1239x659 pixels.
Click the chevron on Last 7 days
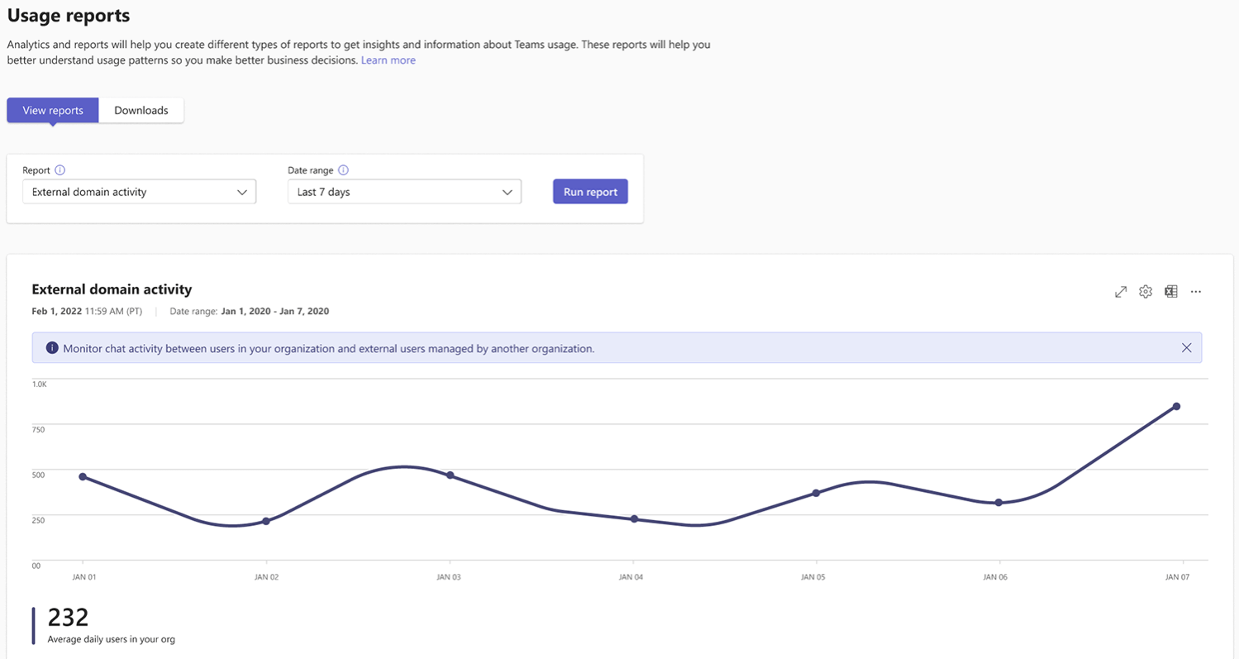[x=507, y=191]
